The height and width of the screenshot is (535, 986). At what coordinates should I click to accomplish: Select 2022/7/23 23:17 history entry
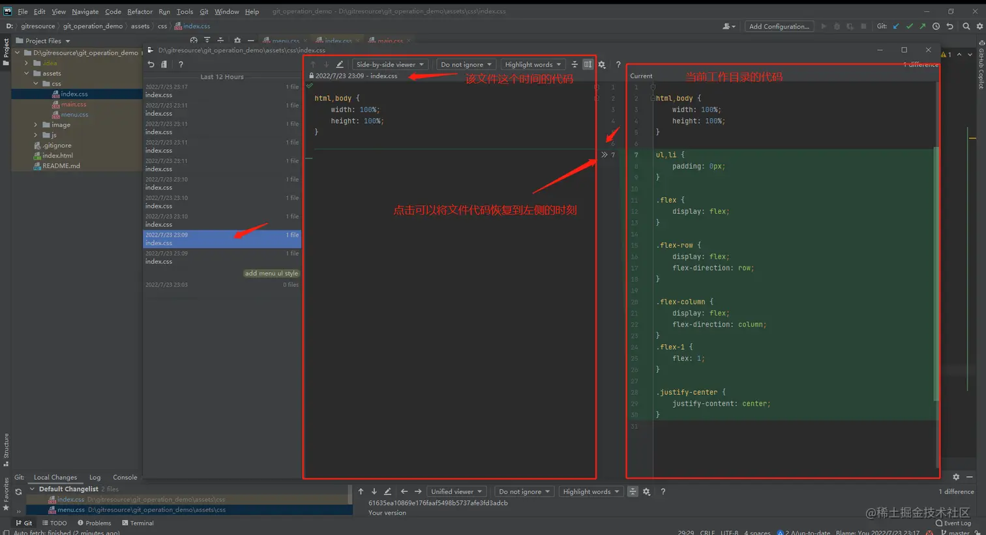click(x=222, y=91)
